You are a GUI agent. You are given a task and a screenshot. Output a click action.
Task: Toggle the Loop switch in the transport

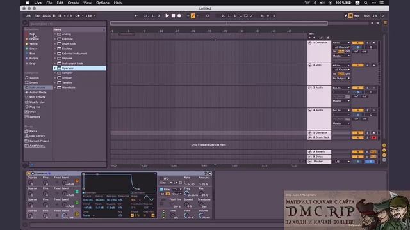click(x=246, y=15)
